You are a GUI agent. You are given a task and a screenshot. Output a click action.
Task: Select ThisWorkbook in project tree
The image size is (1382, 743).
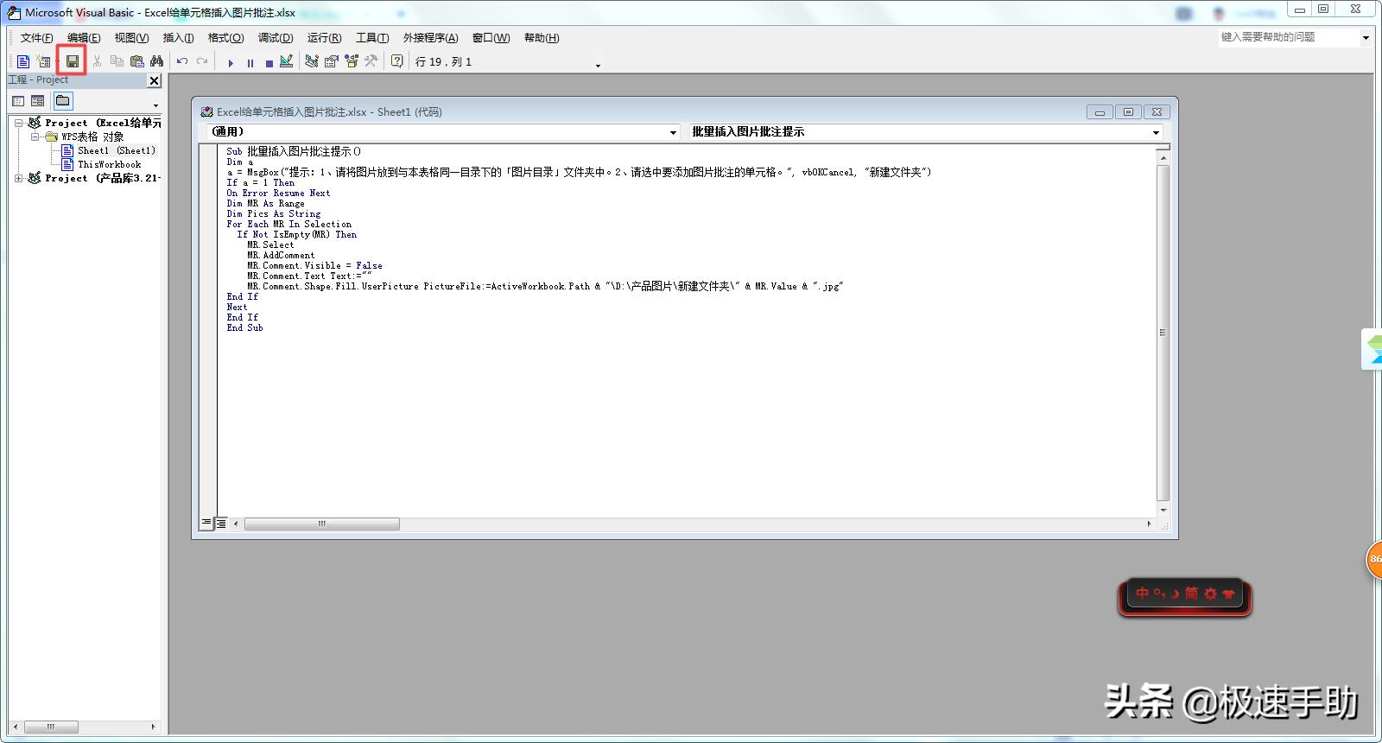(x=109, y=164)
